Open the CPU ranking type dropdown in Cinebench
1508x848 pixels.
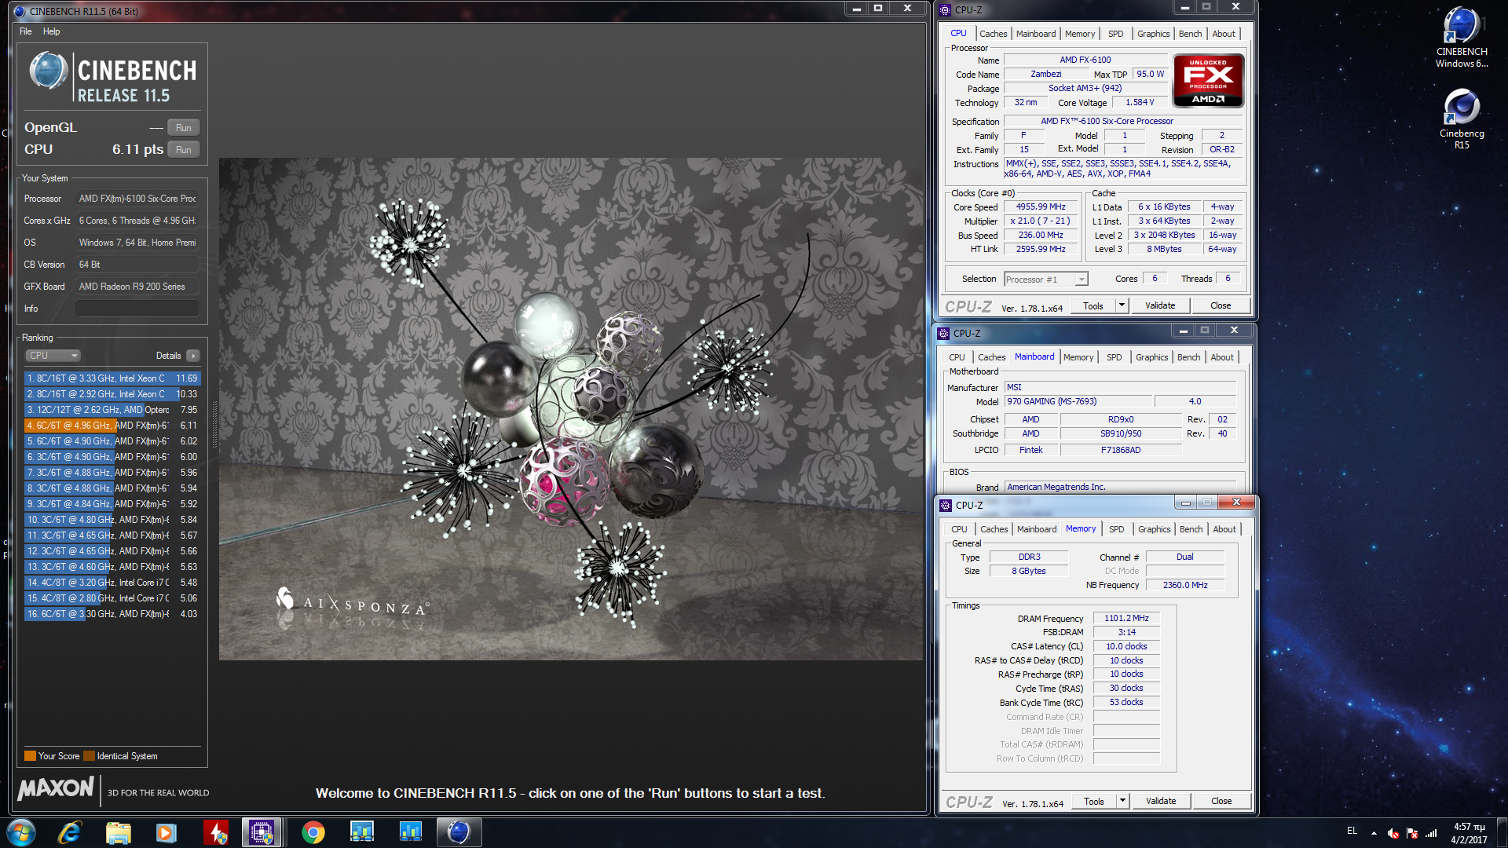point(53,356)
